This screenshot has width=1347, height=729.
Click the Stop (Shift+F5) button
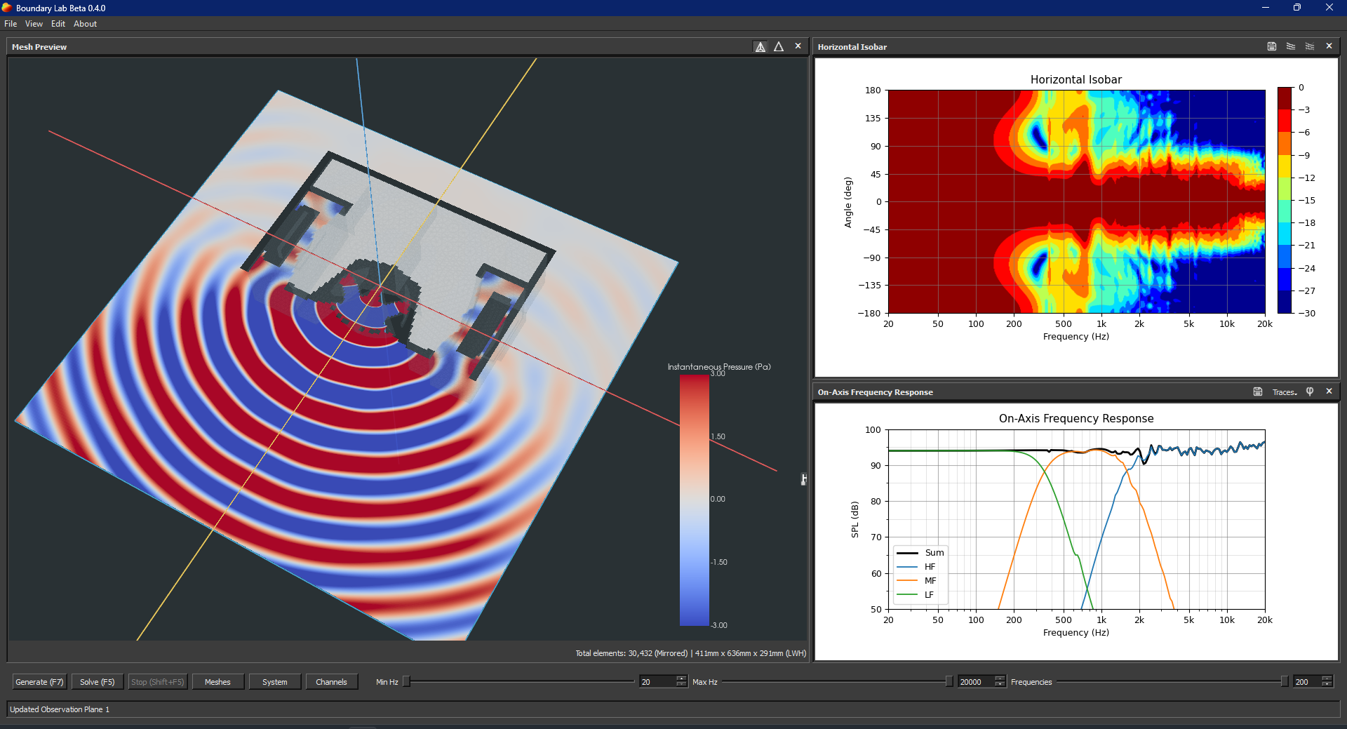click(x=158, y=682)
